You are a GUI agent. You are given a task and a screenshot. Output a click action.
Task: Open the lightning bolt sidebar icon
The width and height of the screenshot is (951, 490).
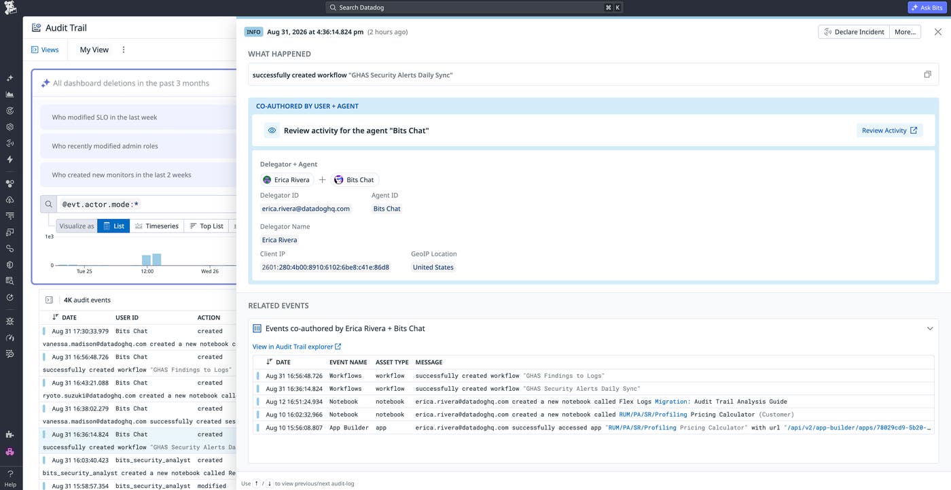(x=10, y=160)
